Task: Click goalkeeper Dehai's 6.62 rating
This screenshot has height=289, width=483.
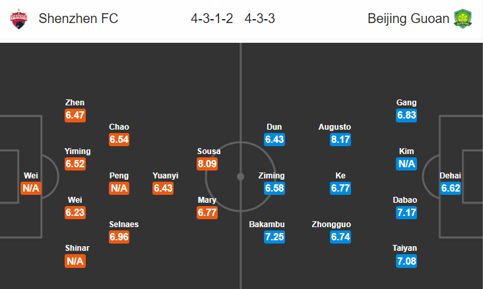Action: 451,188
